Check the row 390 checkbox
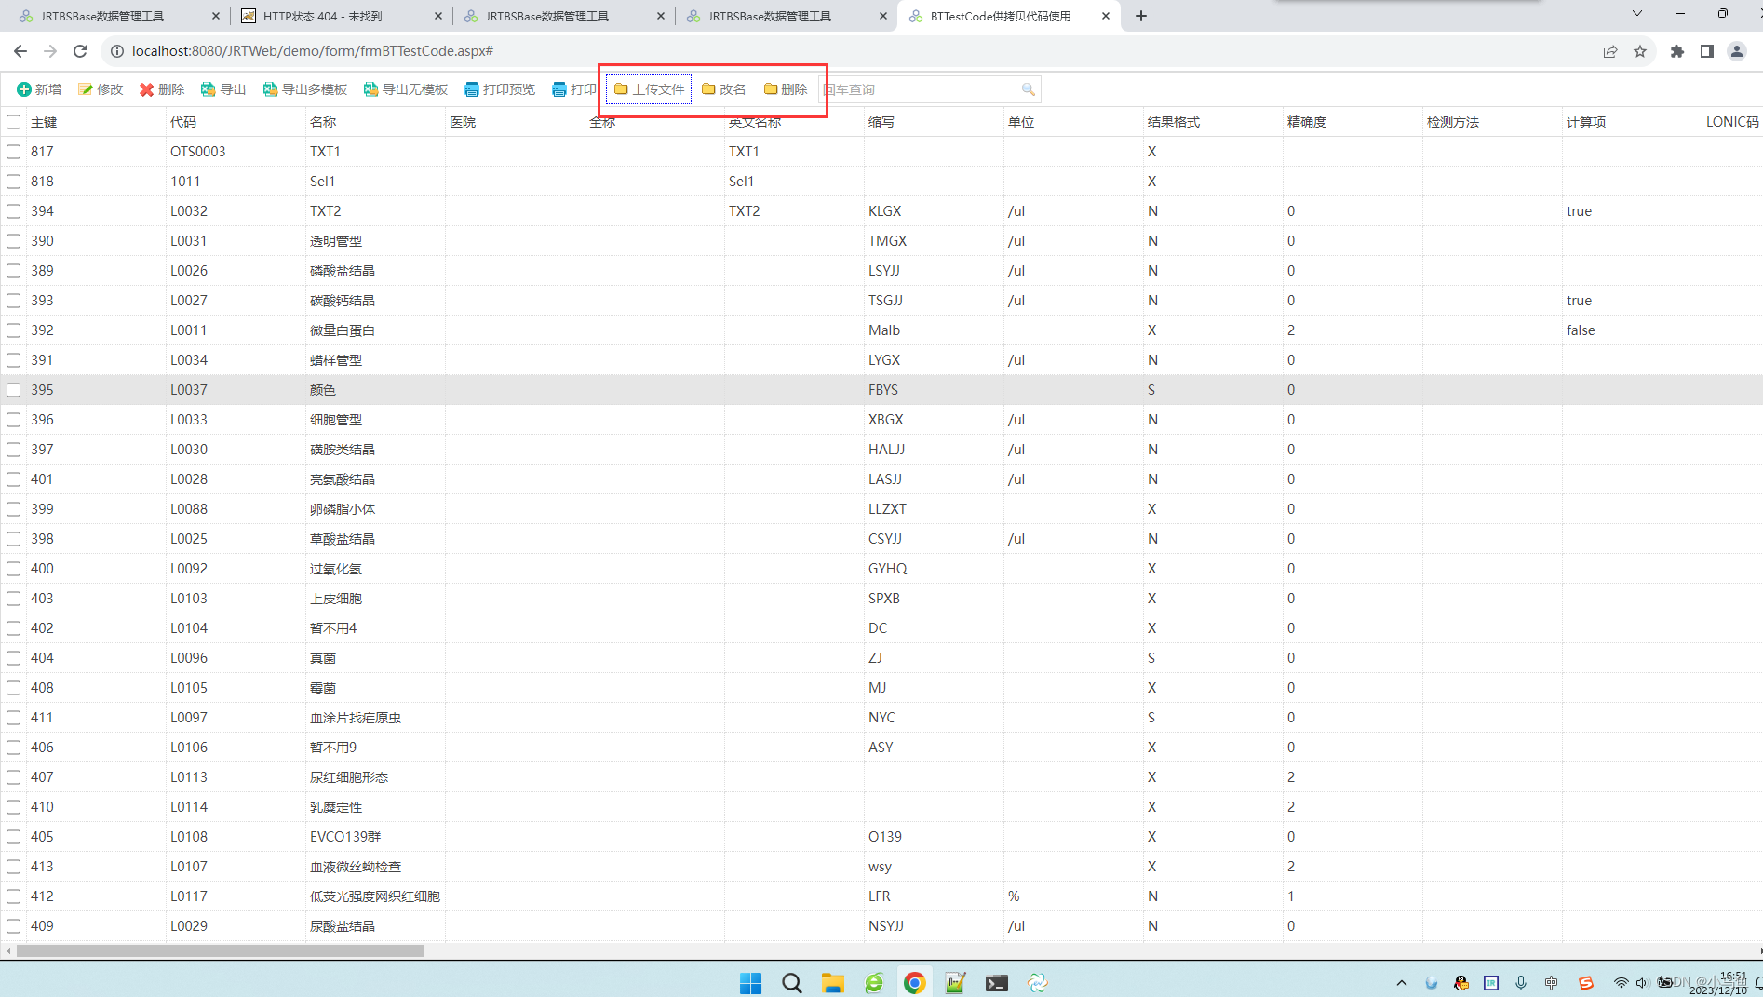1763x997 pixels. coord(14,241)
